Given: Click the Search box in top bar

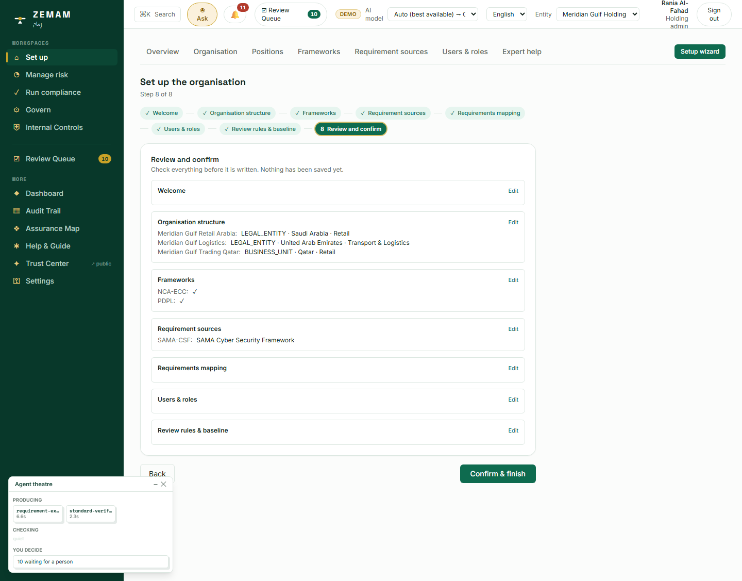Looking at the screenshot, I should [158, 14].
